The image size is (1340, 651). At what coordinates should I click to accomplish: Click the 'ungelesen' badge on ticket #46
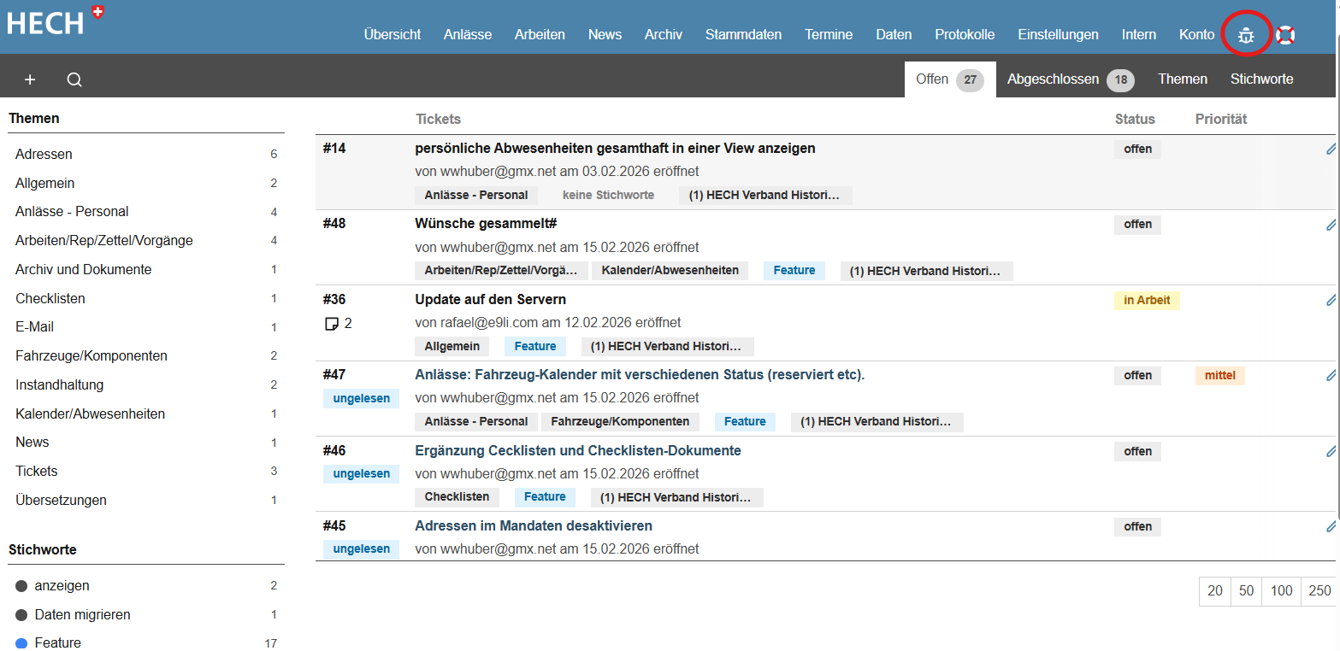coord(361,474)
